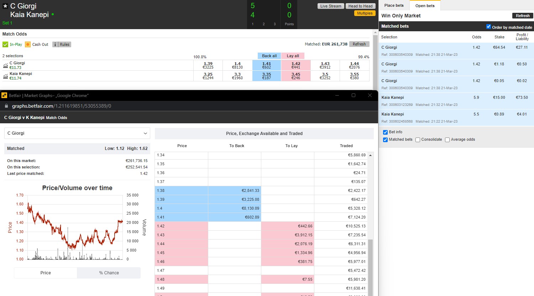Screen dimensions: 534x296
Task: Select the C Giorgi €0.05 stake bet row
Action: coord(456,84)
